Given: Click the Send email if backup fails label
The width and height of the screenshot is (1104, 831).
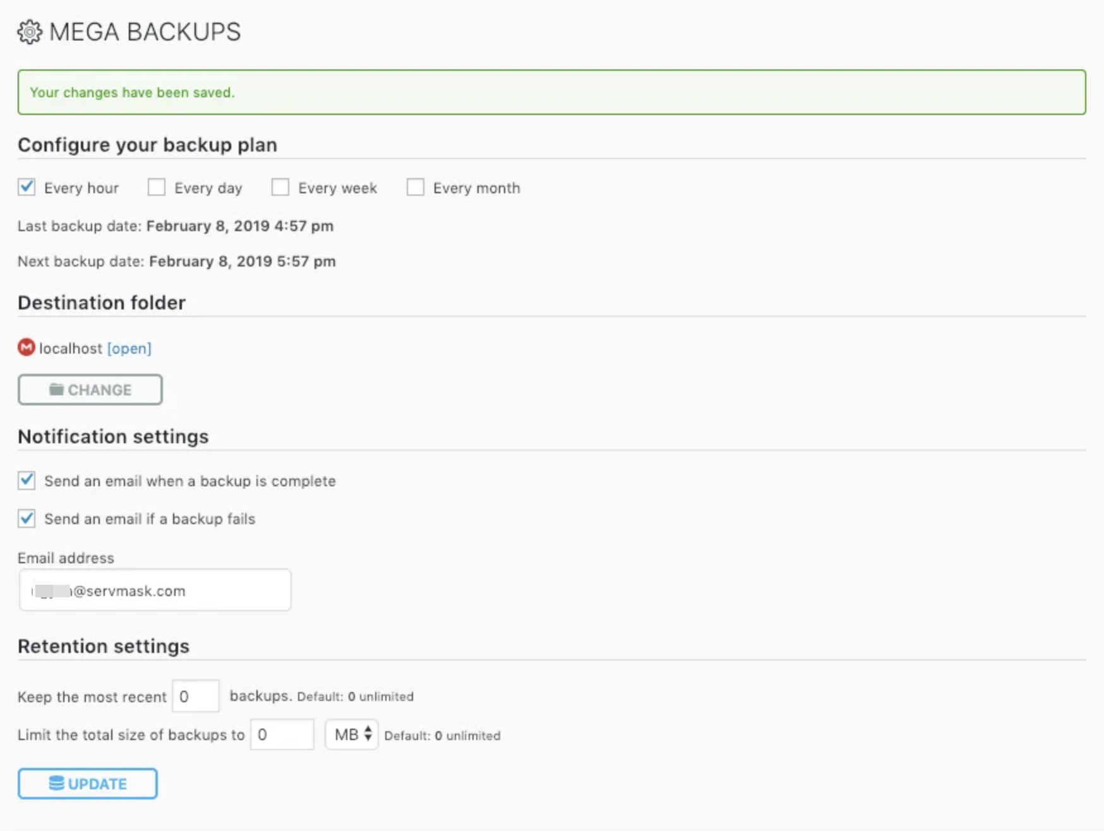Looking at the screenshot, I should [150, 519].
